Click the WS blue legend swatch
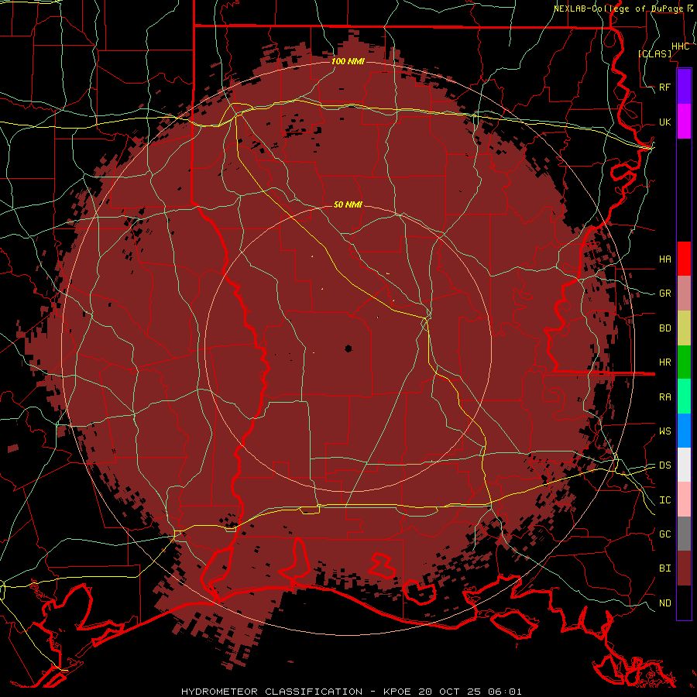 coord(684,431)
